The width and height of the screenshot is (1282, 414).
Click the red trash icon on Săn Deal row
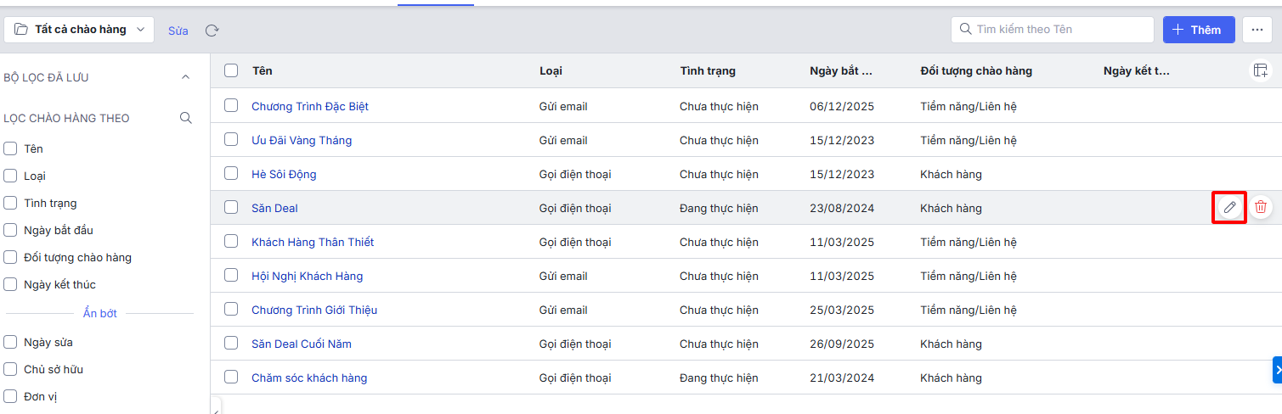[x=1261, y=207]
